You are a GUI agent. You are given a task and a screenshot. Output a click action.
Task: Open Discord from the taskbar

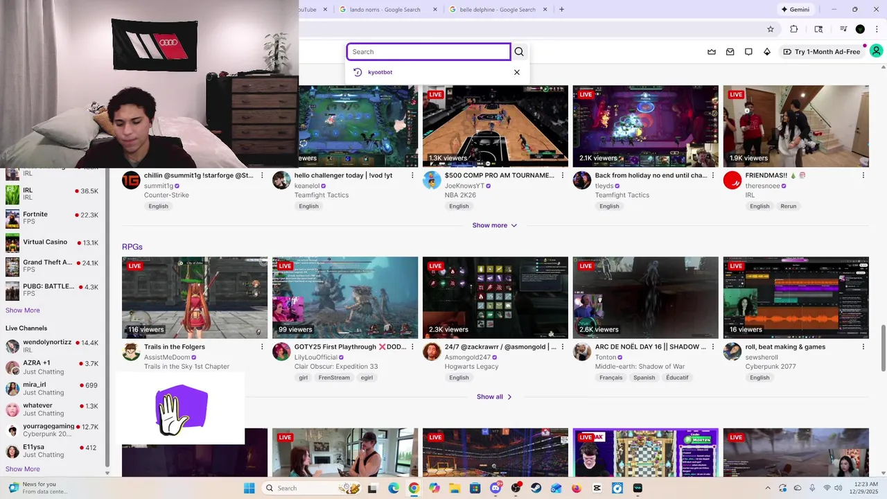(x=495, y=488)
